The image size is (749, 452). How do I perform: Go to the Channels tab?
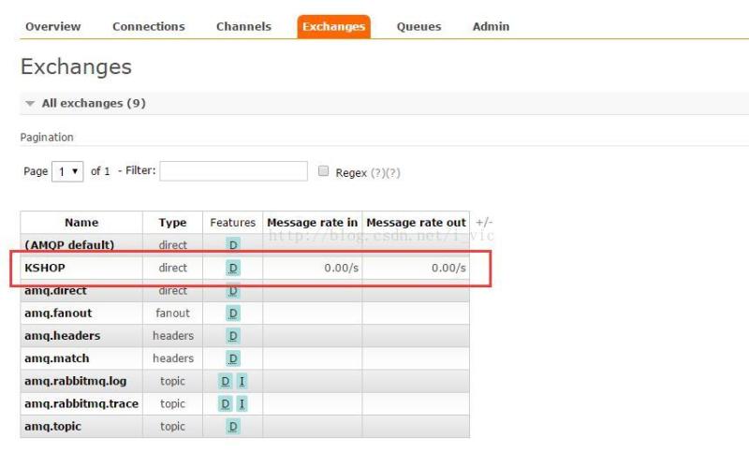coord(243,26)
